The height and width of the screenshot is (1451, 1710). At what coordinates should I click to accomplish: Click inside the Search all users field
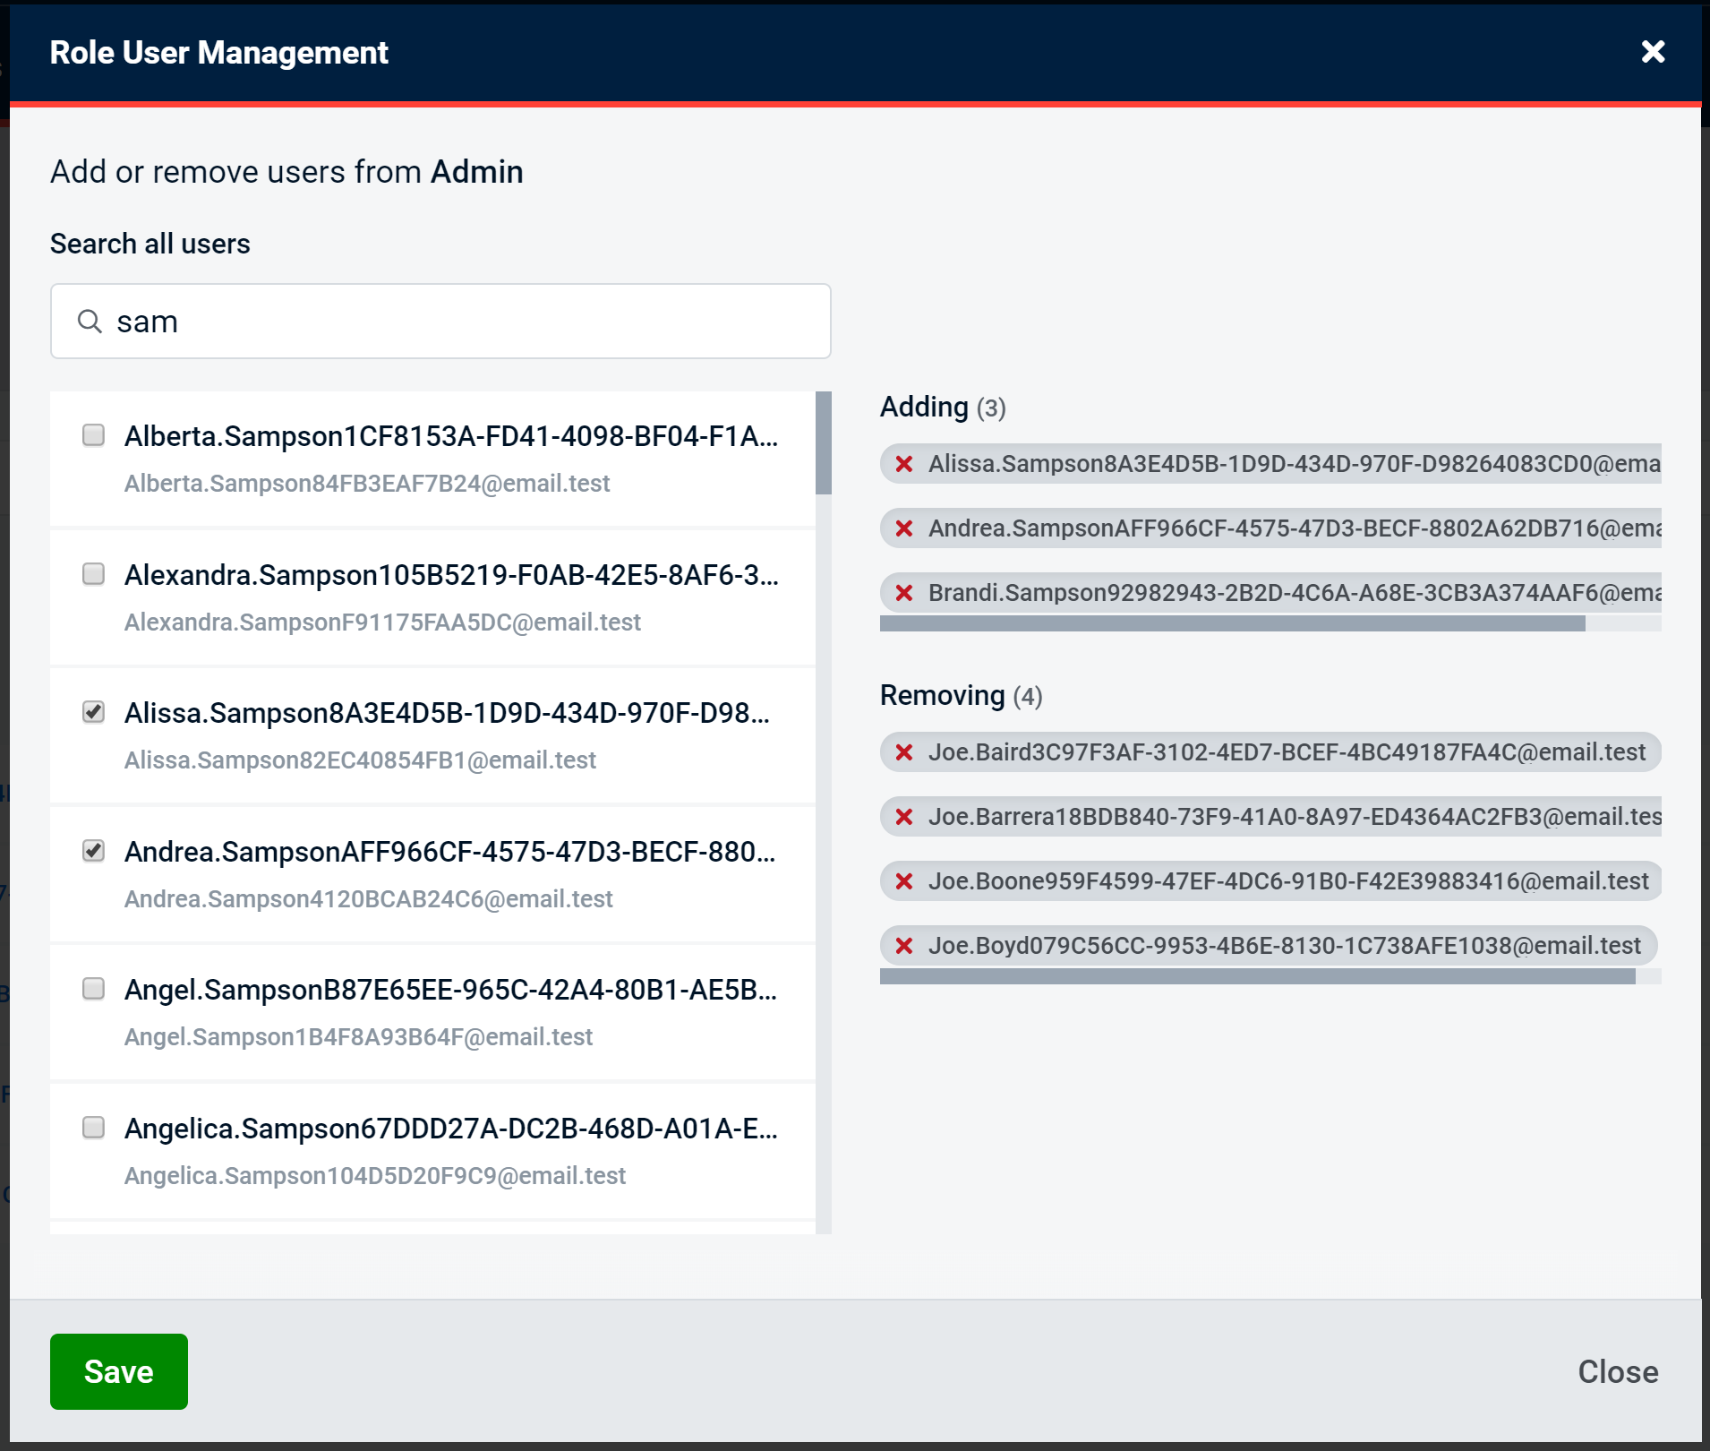(x=439, y=321)
